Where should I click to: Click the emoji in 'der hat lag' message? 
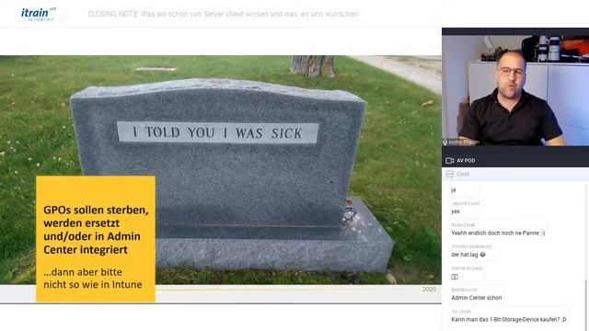point(482,255)
